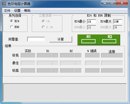This screenshot has height=104, width=130.
Task: Click the E96最大 input field
Action: click(118, 27)
